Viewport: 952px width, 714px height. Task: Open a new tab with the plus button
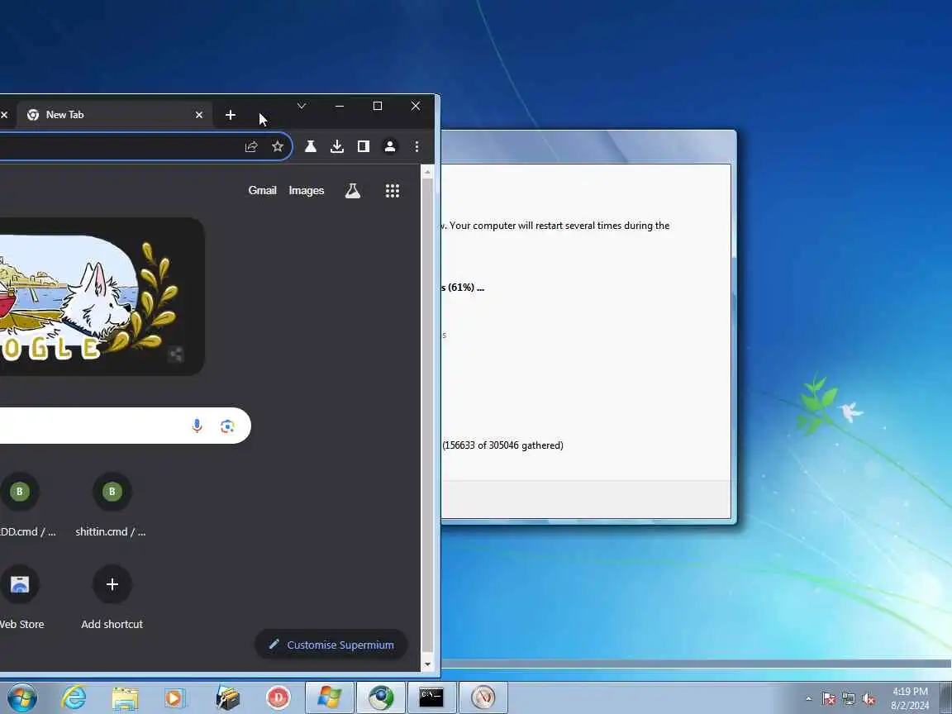pos(230,115)
